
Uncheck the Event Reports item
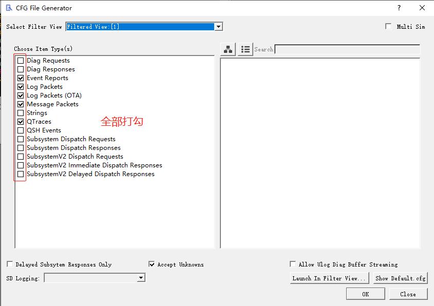tap(20, 78)
